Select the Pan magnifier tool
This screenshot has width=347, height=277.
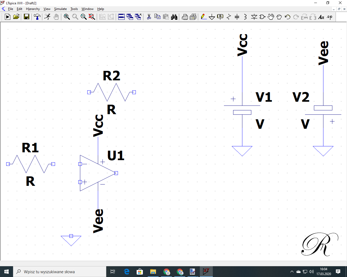75,17
